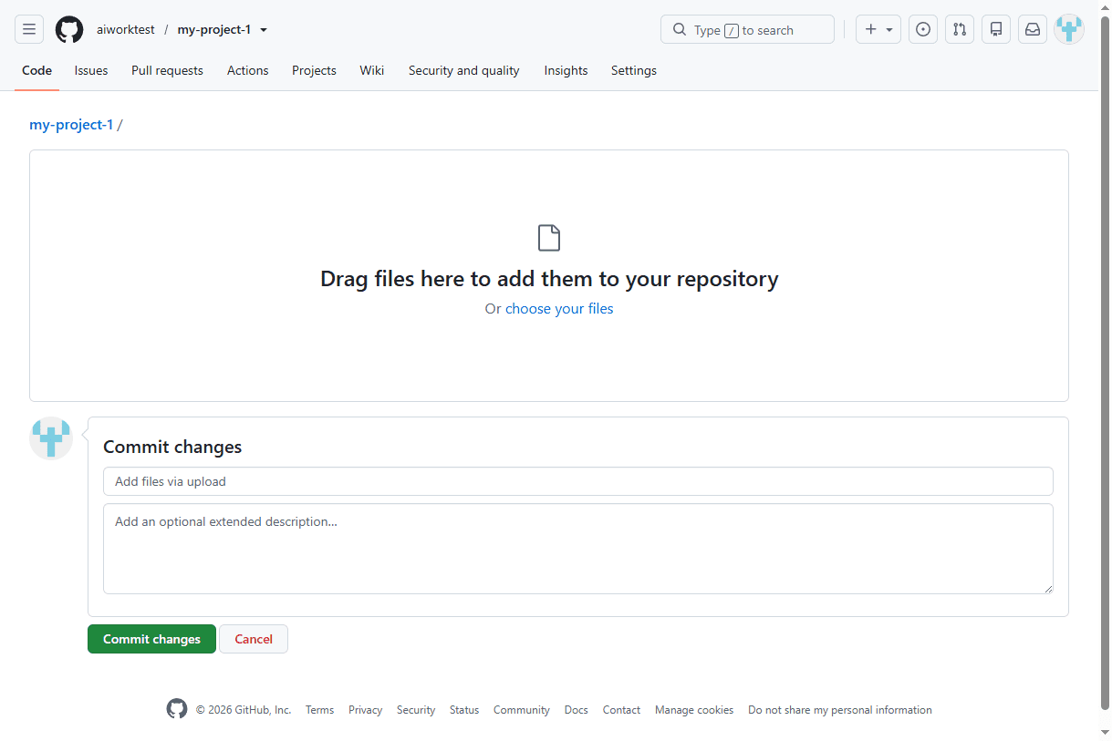Click the GitHub logo in the footer
The image size is (1112, 741).
(177, 709)
